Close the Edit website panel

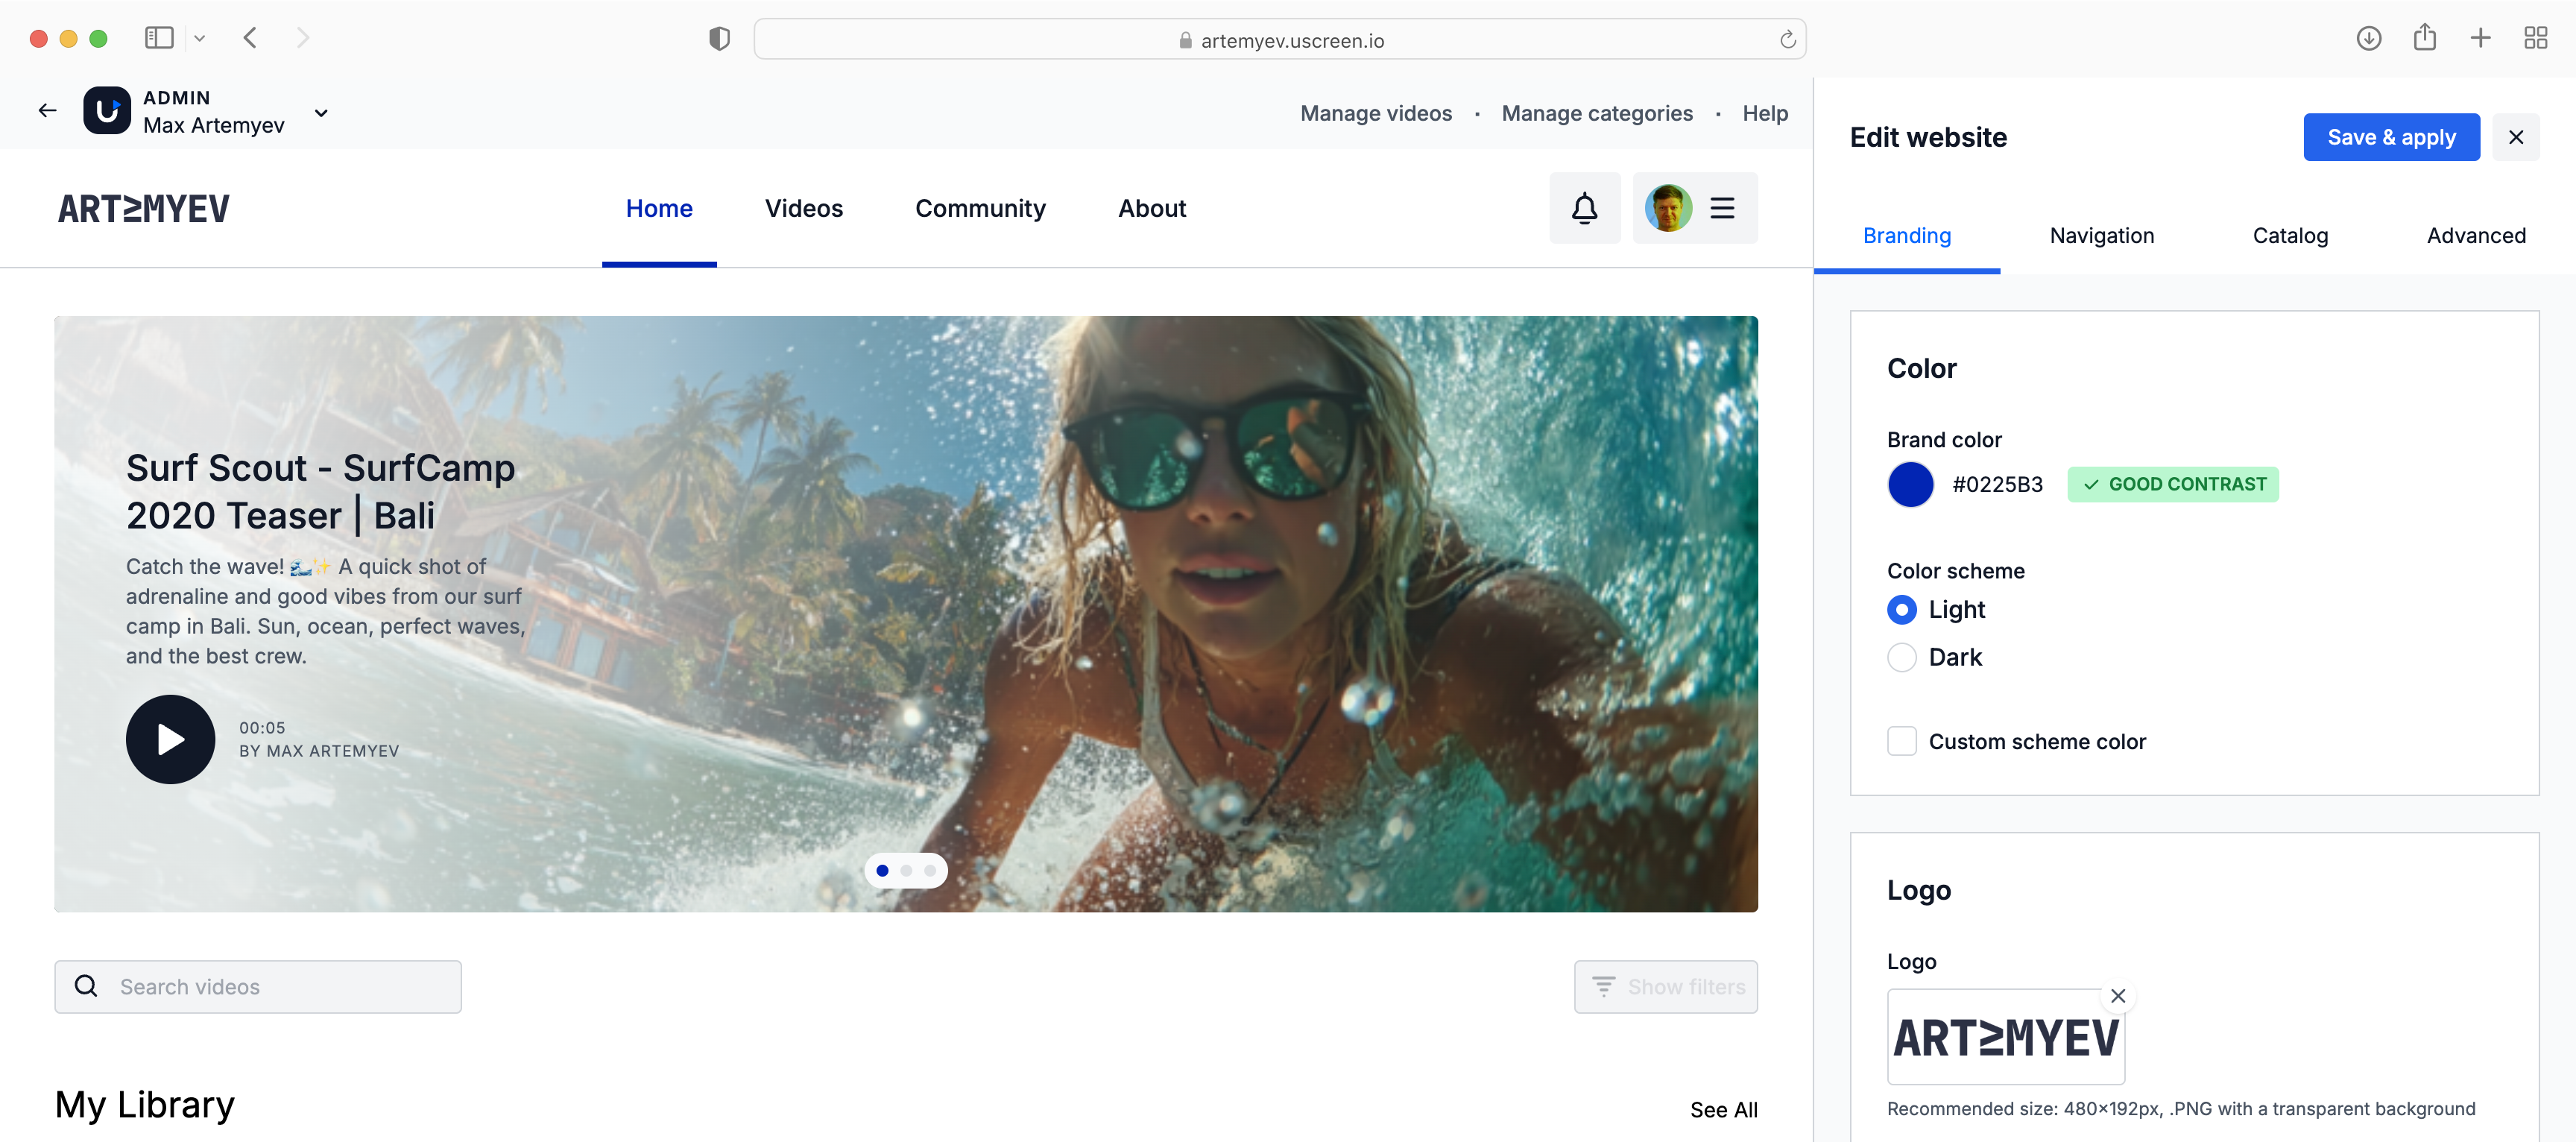pyautogui.click(x=2515, y=137)
